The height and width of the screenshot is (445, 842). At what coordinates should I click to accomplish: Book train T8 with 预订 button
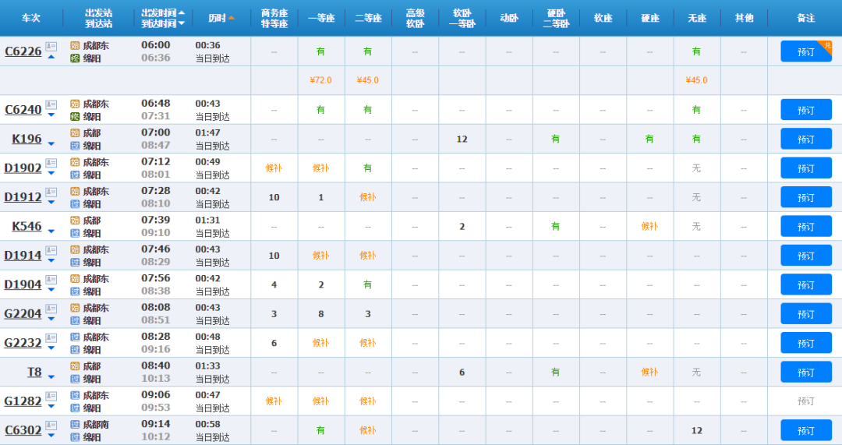coord(806,372)
